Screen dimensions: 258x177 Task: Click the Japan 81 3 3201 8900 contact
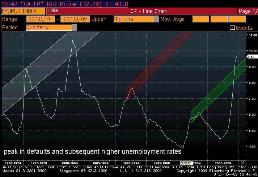click(x=25, y=171)
